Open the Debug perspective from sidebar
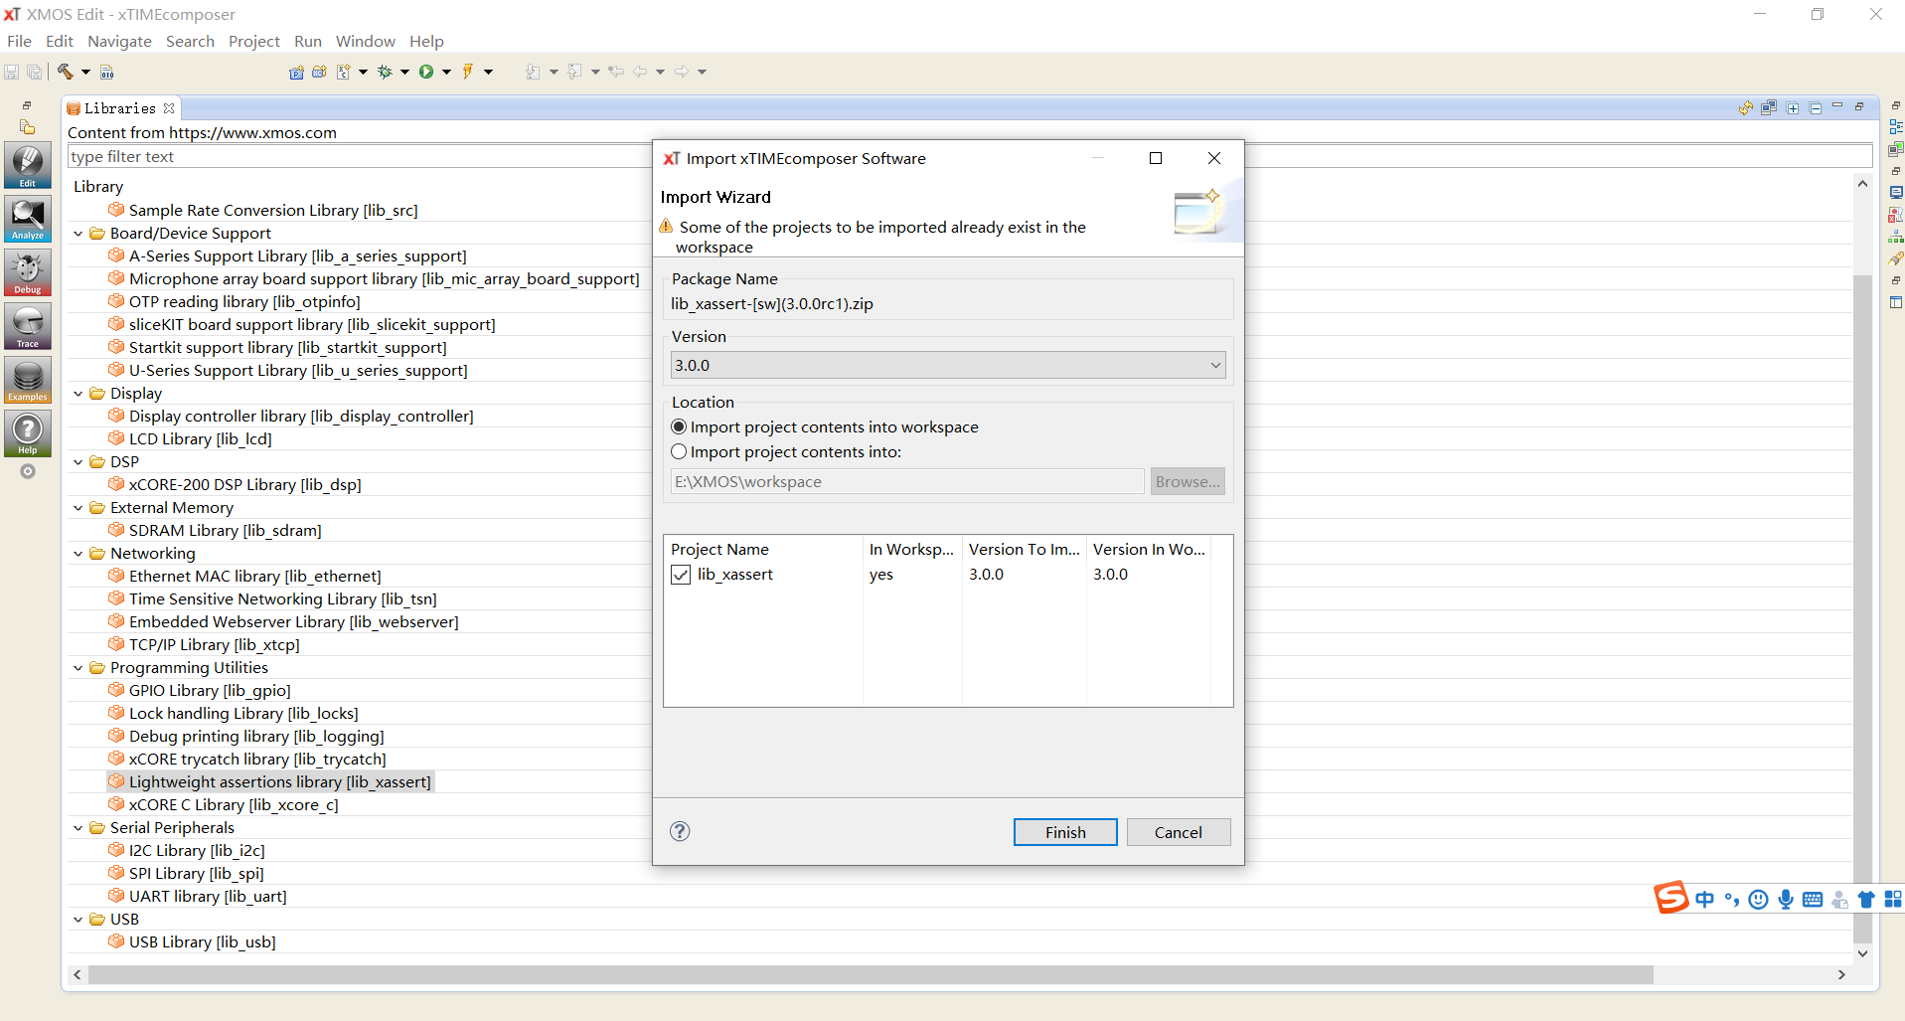 28,272
